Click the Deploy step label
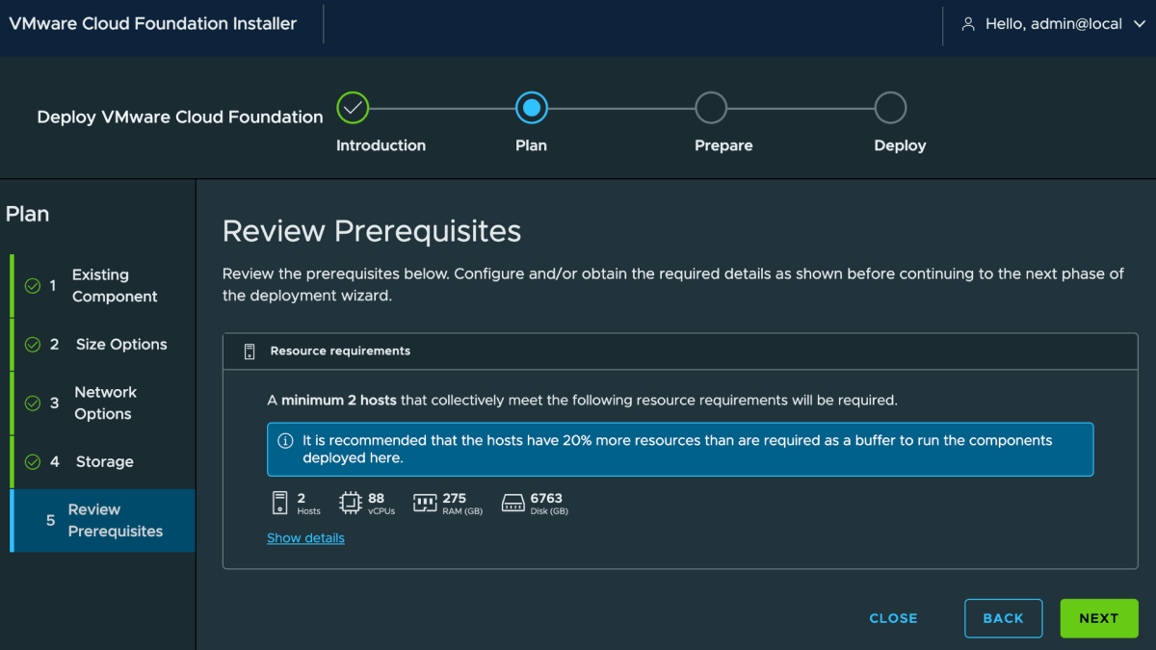1156x650 pixels. (900, 145)
